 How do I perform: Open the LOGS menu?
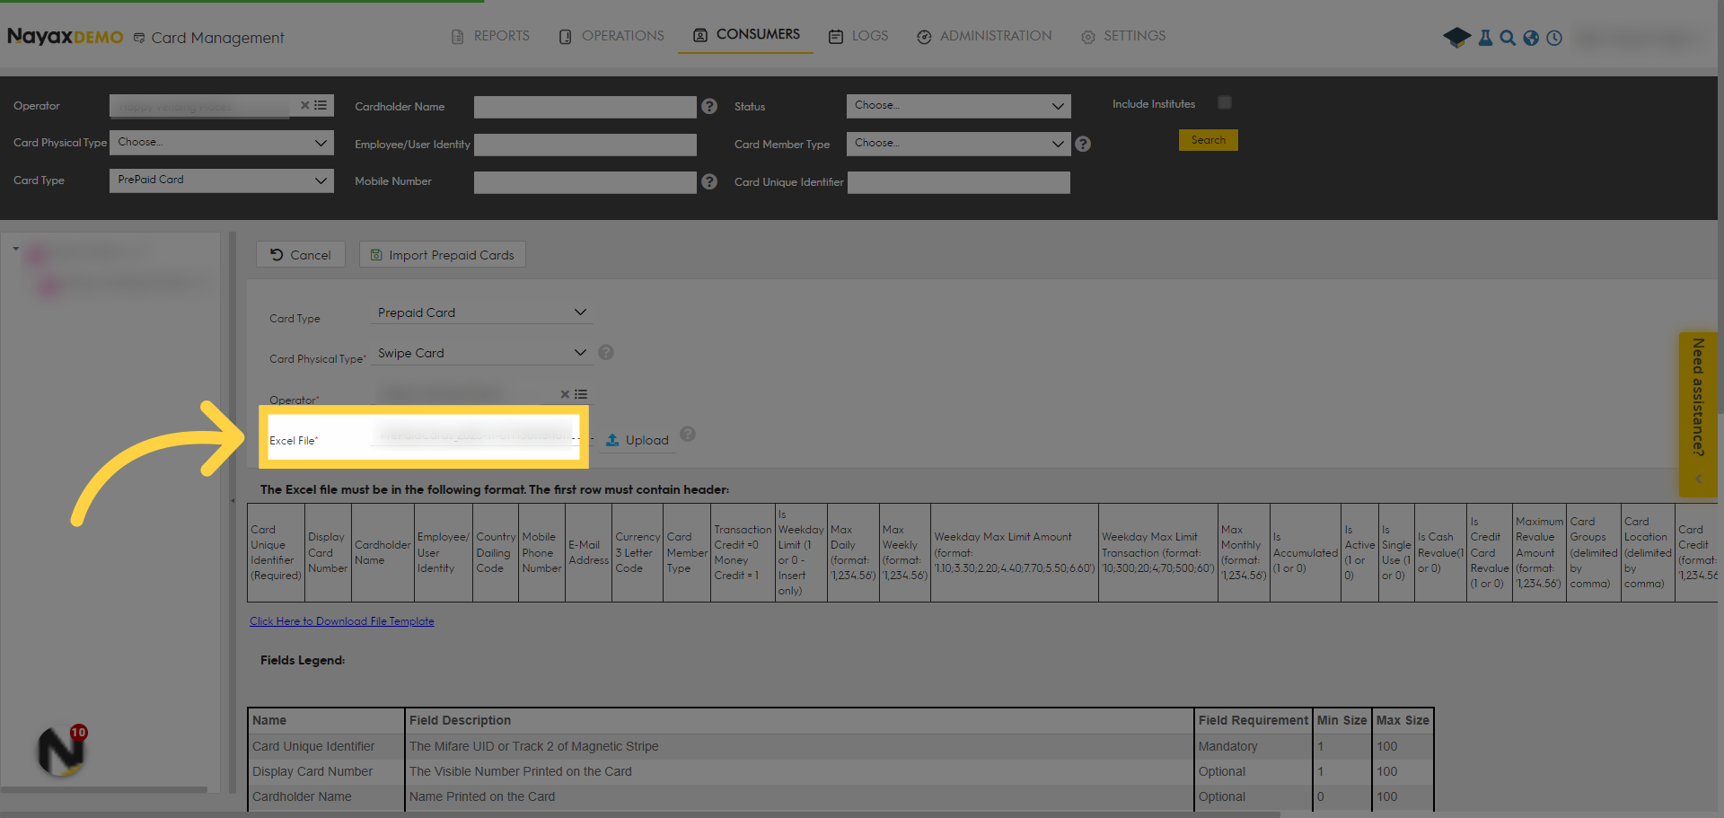[x=858, y=36]
